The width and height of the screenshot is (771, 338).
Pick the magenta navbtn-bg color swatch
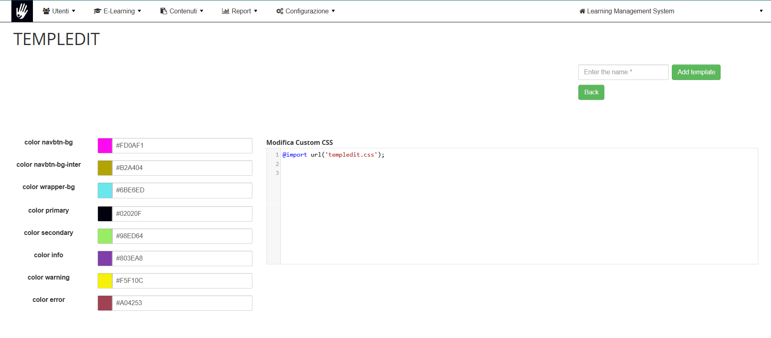coord(105,146)
